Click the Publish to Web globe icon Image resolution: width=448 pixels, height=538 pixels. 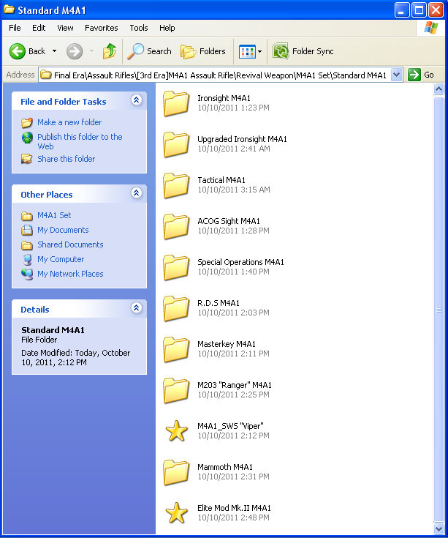pyautogui.click(x=27, y=138)
